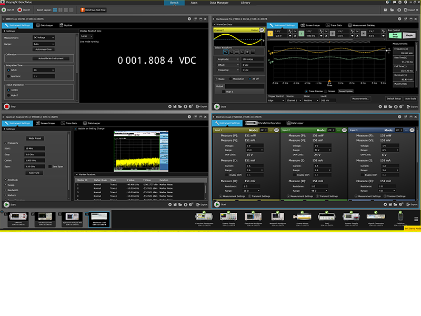Expand the trigger Slope dropdown
The width and height of the screenshot is (421, 316).
306,100
